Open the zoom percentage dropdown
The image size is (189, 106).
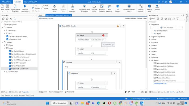(x=139, y=92)
